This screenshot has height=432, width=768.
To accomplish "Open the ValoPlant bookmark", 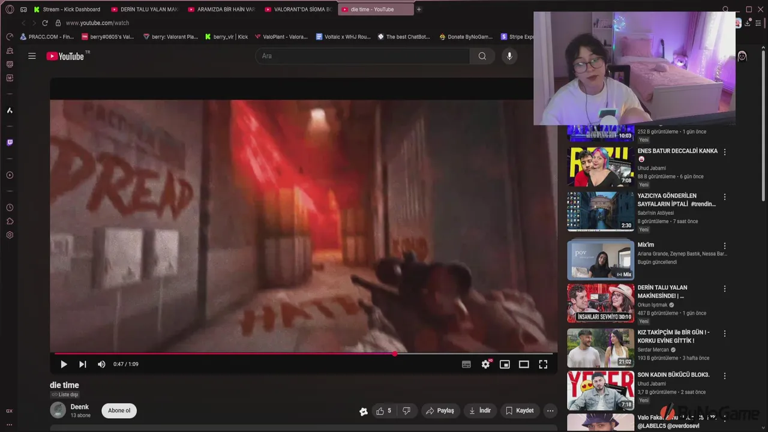I will pos(281,37).
